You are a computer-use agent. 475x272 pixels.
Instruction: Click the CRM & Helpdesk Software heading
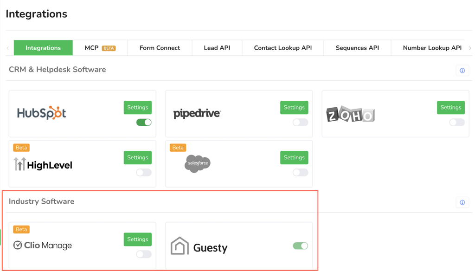[57, 70]
